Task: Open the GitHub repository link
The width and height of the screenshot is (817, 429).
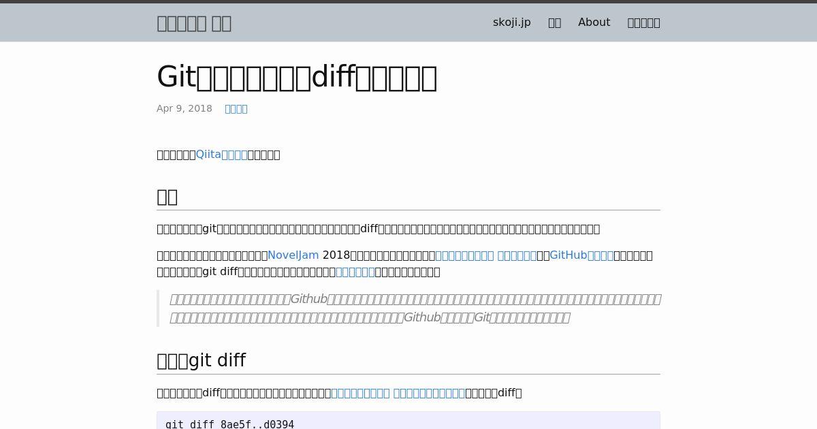Action: (x=581, y=255)
